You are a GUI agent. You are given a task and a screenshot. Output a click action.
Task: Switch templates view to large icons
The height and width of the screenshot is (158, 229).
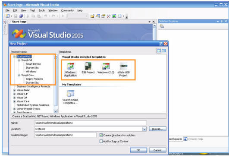(159, 51)
